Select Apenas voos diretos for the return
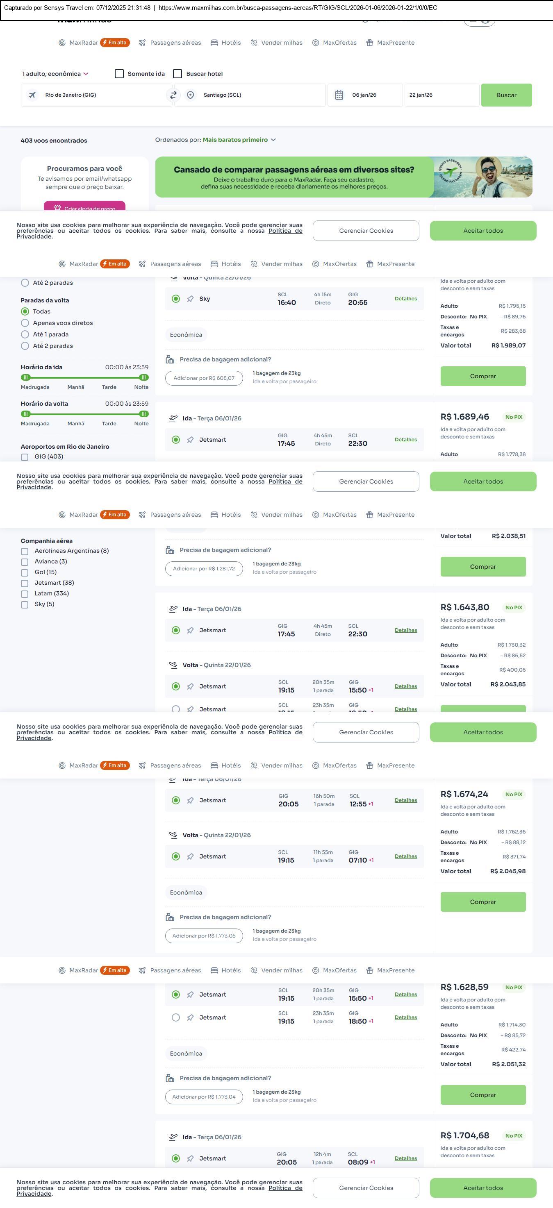Screen dimensions: 553x1208 coord(25,323)
